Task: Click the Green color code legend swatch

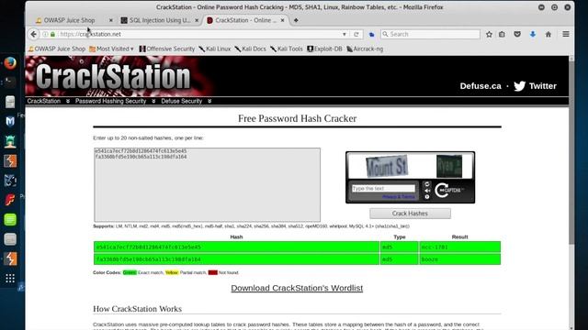Action: (x=130, y=272)
